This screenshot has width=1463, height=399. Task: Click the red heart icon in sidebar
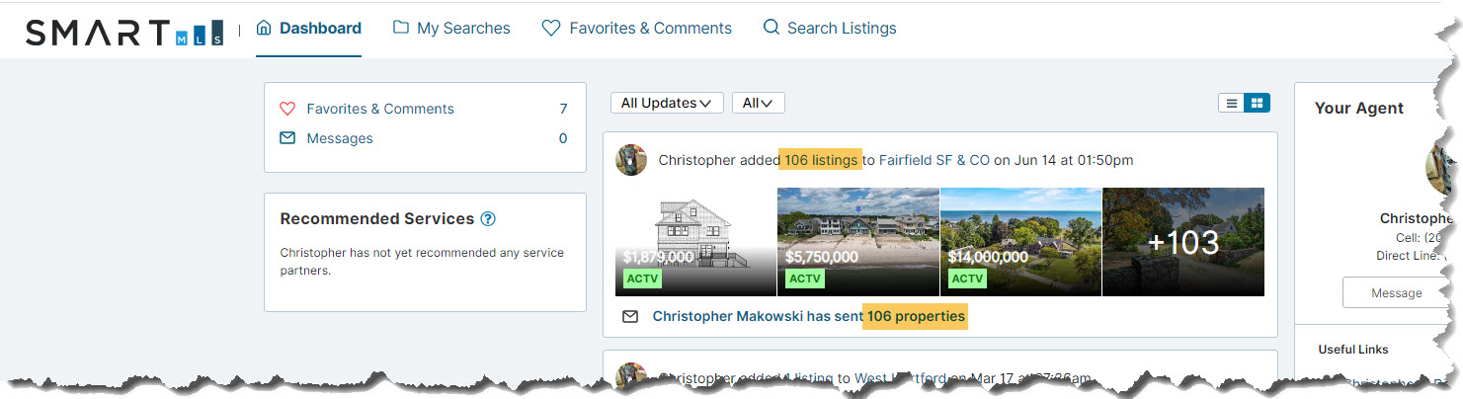click(x=287, y=109)
